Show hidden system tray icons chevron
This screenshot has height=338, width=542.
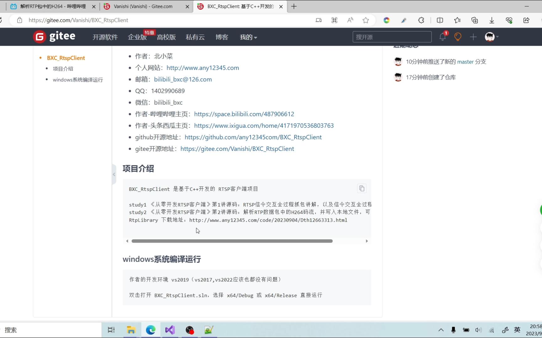[x=441, y=330]
